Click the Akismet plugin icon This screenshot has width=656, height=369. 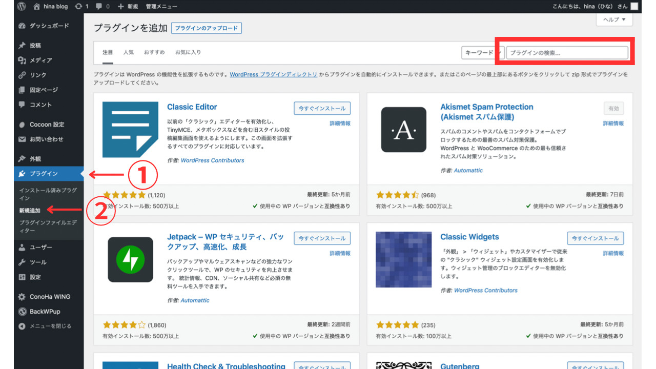coord(404,130)
